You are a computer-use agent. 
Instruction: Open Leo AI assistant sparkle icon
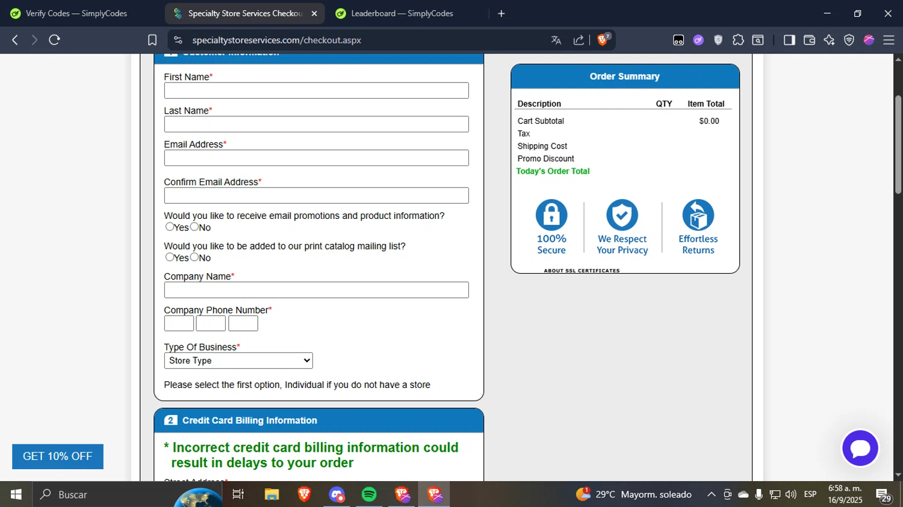click(829, 40)
